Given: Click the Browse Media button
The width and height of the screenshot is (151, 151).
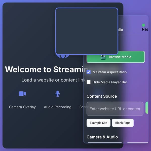Looking at the screenshot, I should 116,57.
